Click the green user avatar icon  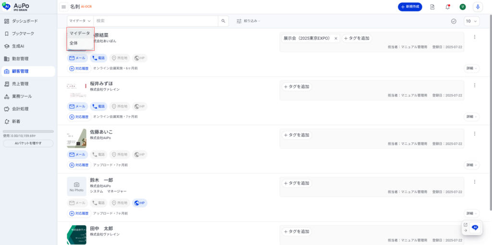click(x=462, y=7)
